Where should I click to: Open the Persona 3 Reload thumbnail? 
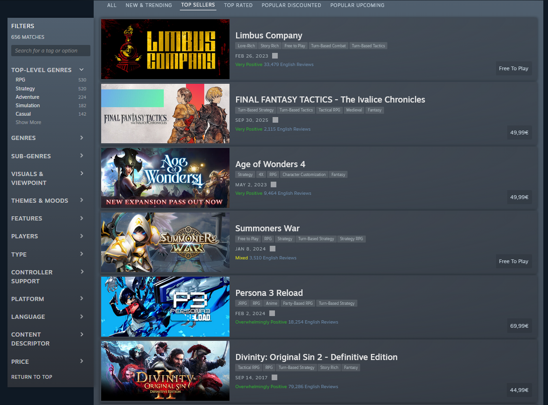[x=165, y=307]
